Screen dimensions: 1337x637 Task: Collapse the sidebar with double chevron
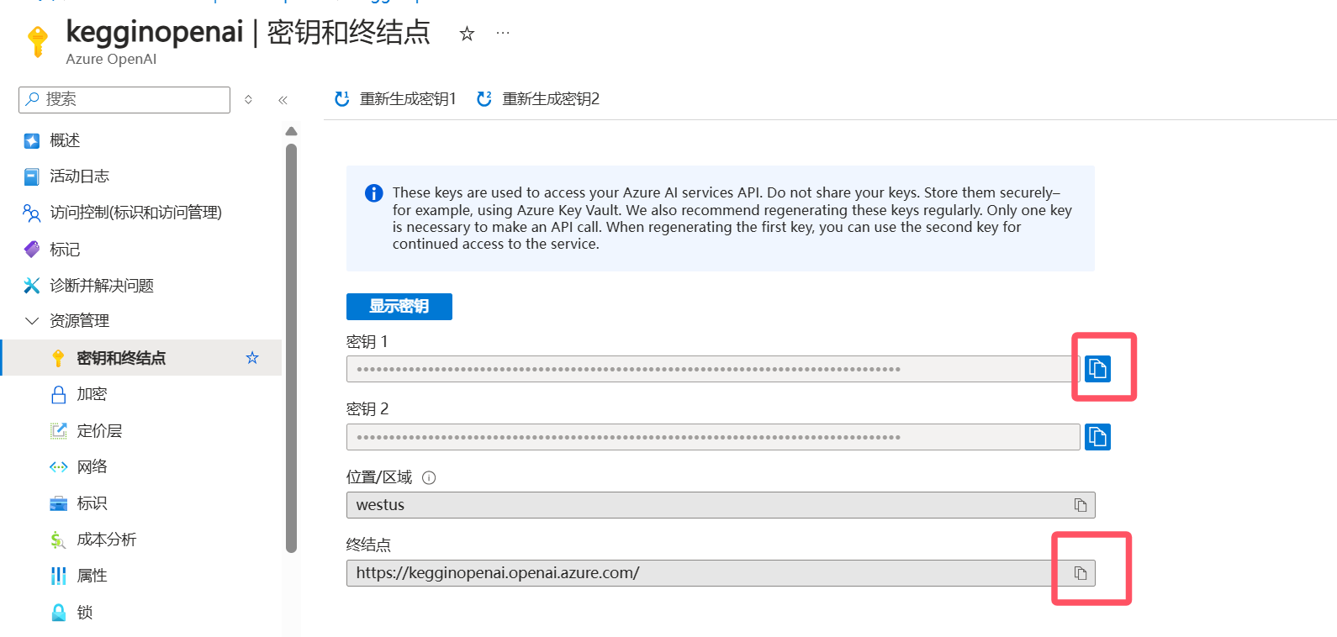[283, 100]
